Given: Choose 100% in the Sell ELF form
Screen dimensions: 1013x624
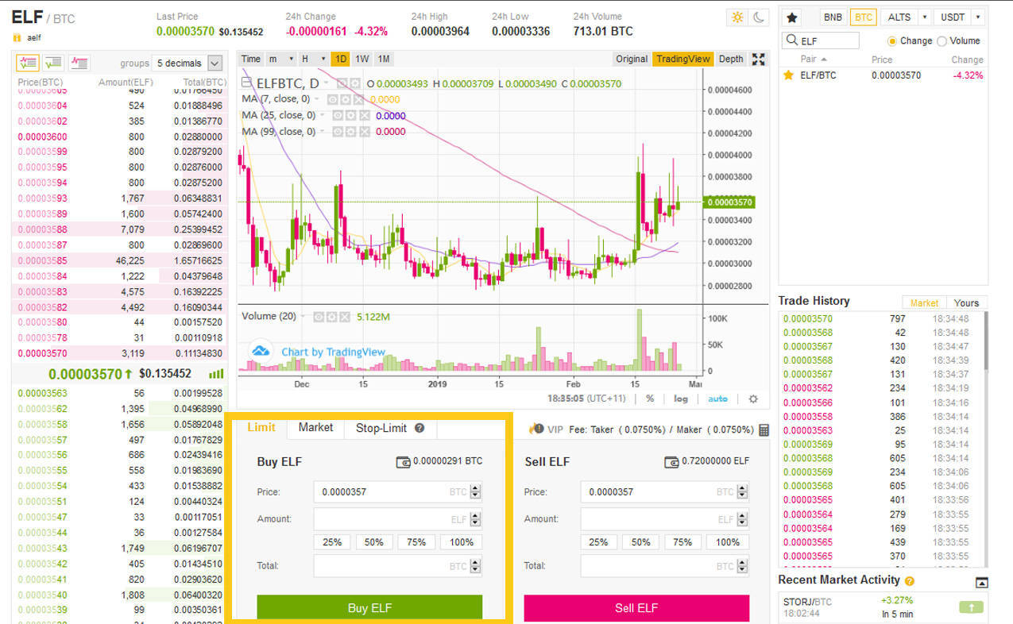Looking at the screenshot, I should 728,542.
